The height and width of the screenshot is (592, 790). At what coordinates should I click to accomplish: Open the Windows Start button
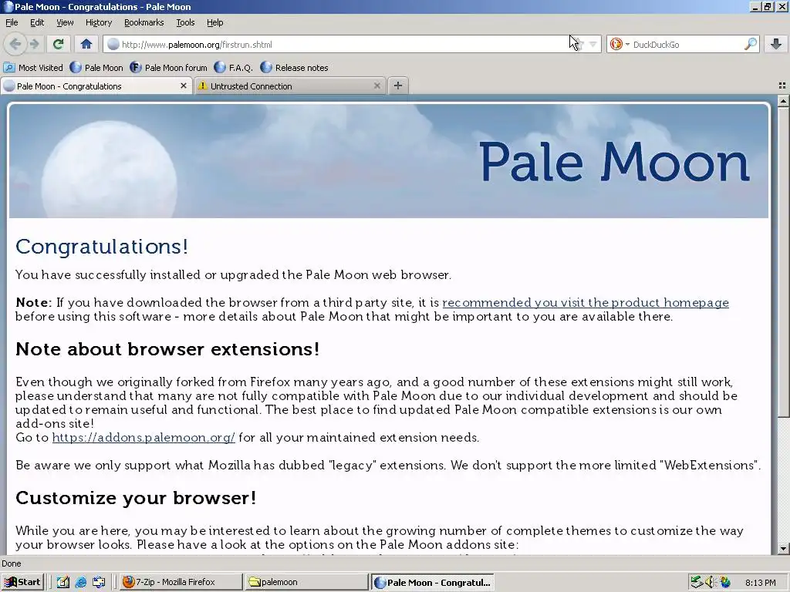click(22, 582)
